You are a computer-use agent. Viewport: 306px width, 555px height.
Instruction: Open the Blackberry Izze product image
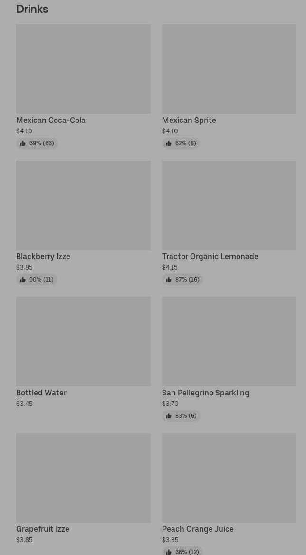[83, 205]
